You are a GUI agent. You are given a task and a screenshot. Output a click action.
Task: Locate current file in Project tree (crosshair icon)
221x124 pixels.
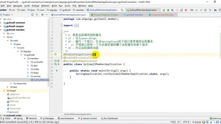(x=32, y=14)
